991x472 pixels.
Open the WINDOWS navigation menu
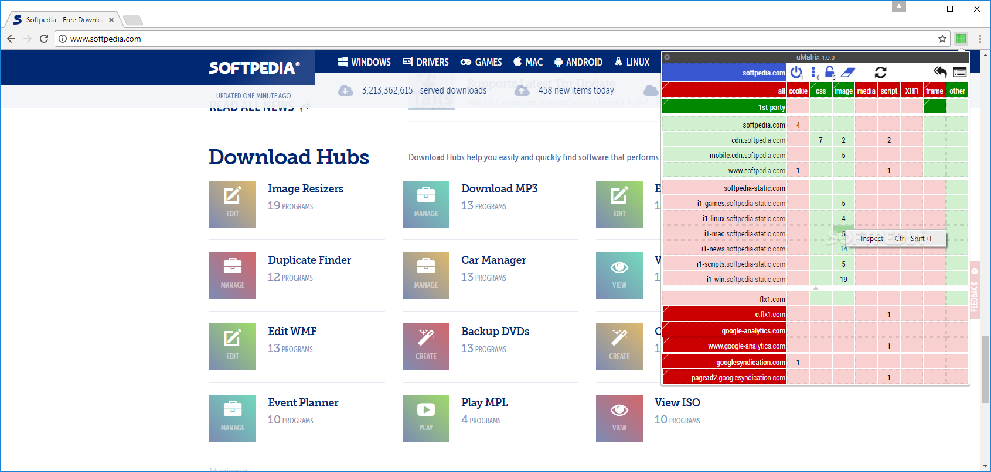[x=365, y=62]
